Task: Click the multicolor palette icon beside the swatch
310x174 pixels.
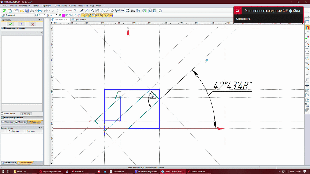Action: 60,15
